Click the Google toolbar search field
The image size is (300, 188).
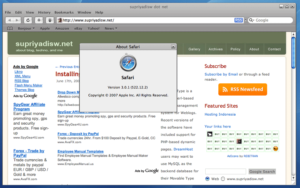click(270, 20)
